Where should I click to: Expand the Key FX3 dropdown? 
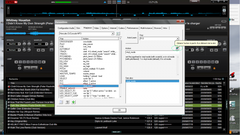pyautogui.click(x=178, y=39)
